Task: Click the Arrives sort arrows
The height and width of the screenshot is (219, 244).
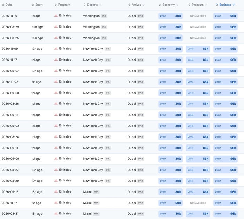Action: coord(129,5)
